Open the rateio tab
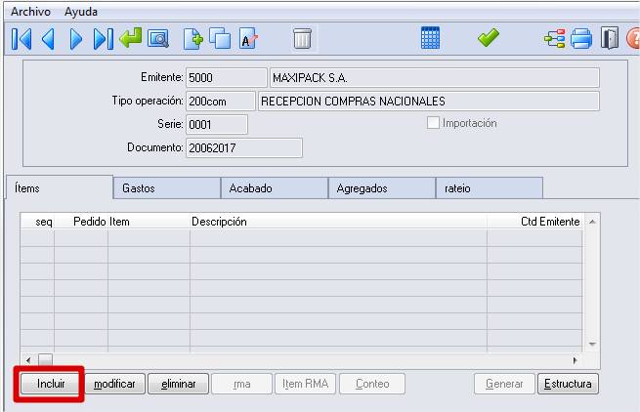 [x=490, y=188]
